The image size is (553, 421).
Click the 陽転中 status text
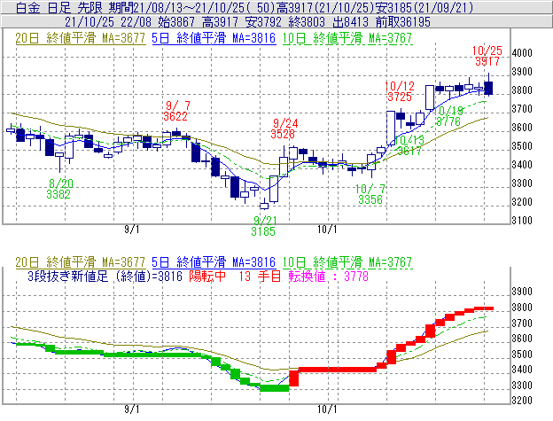coord(207,276)
